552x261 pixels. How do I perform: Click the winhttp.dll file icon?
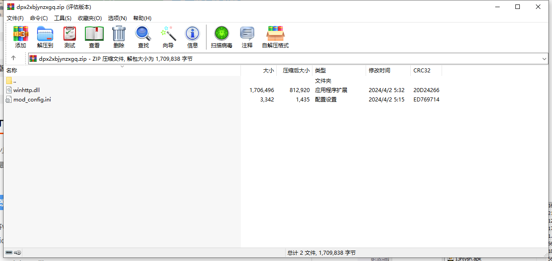pyautogui.click(x=9, y=90)
